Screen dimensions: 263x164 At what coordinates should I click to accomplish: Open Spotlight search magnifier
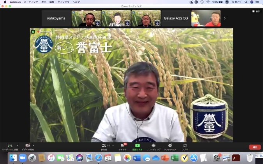pos(246,2)
